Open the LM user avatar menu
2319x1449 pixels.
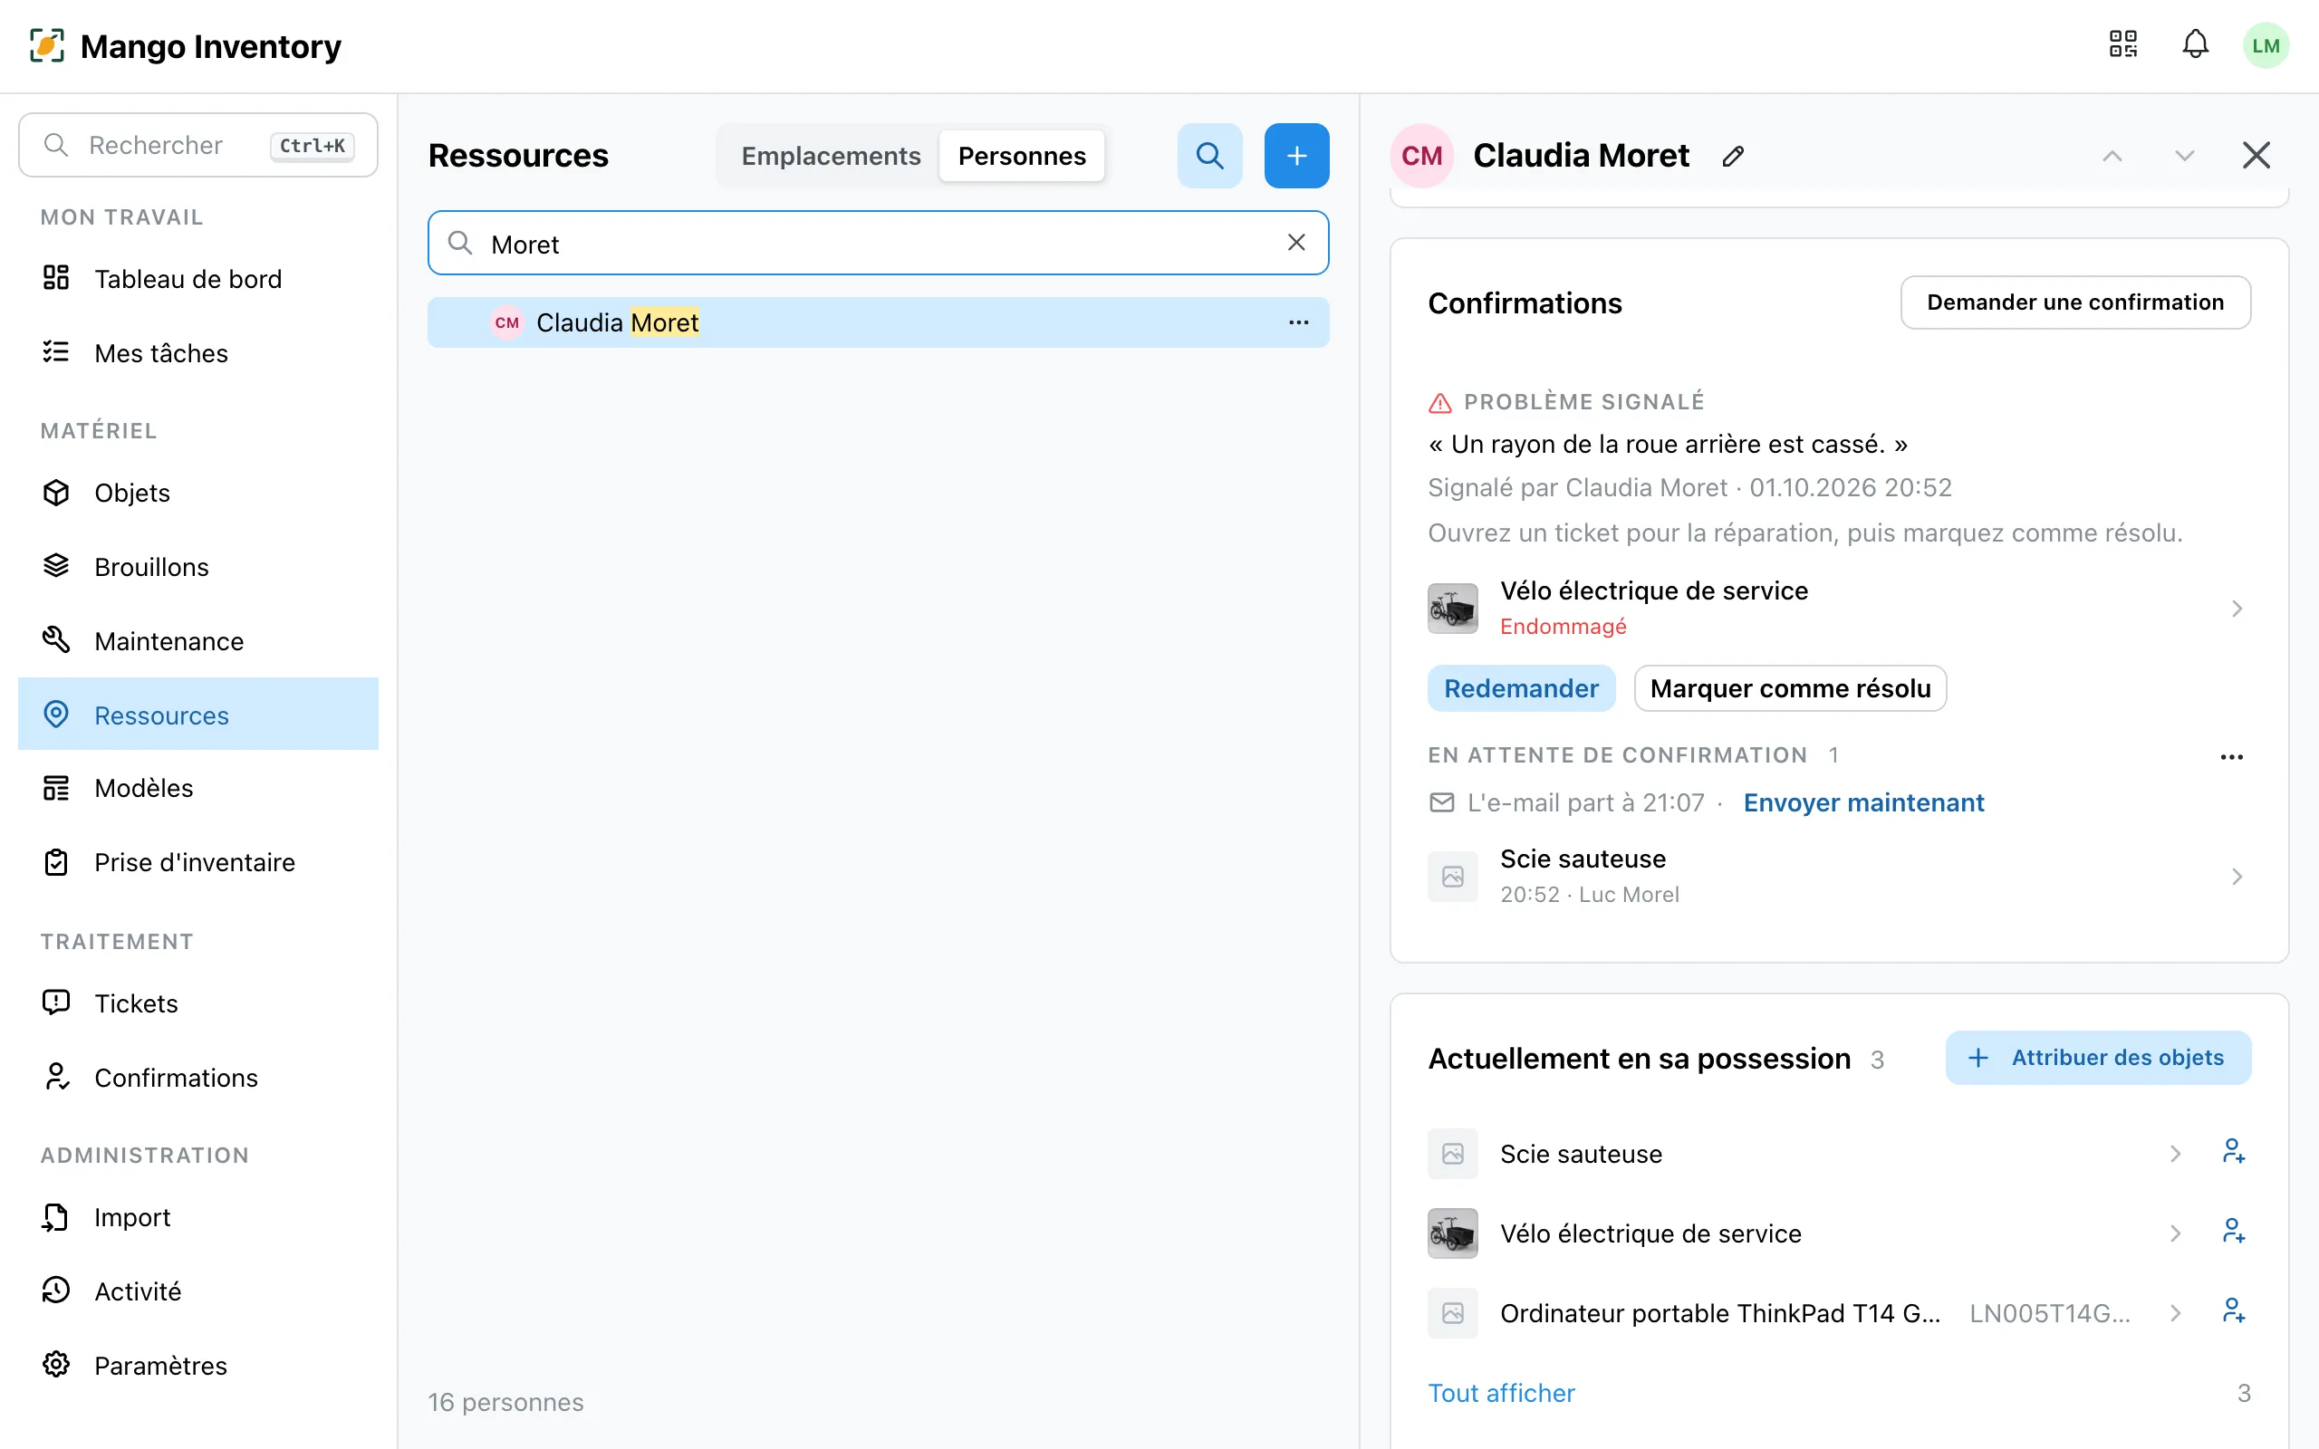click(2266, 45)
